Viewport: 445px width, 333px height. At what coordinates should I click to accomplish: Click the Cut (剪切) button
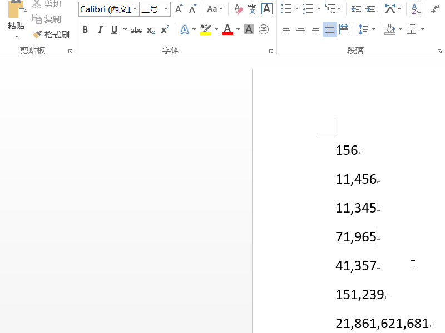click(47, 4)
